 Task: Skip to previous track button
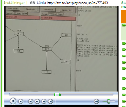pos(31,101)
